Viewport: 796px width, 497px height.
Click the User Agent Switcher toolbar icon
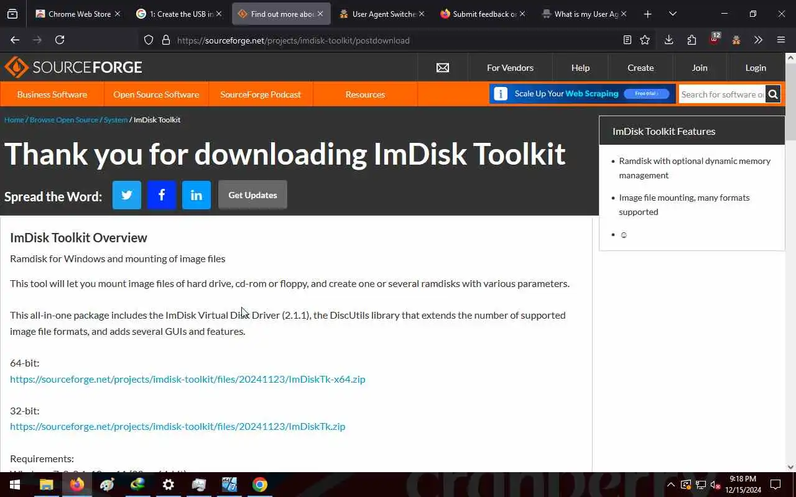coord(736,40)
